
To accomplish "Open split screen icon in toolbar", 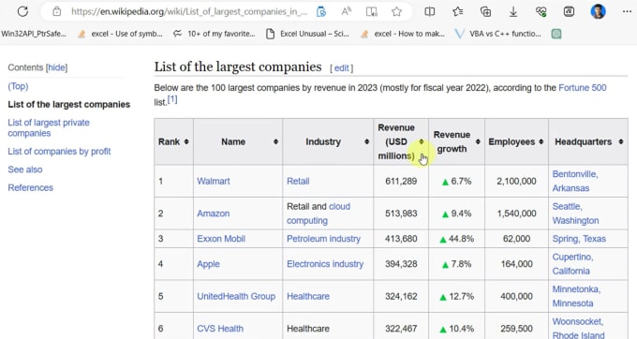I will coord(429,11).
